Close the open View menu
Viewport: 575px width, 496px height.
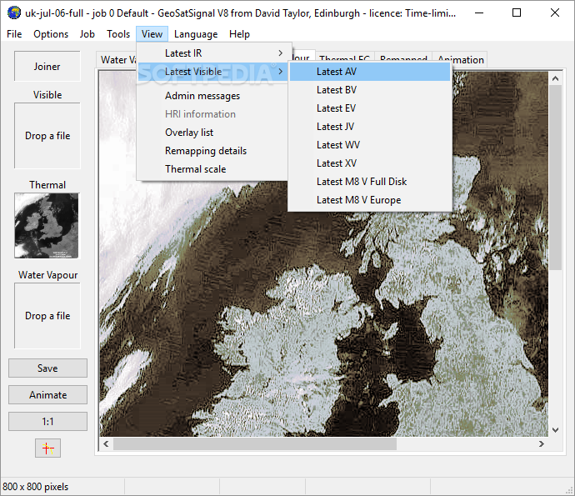[152, 34]
